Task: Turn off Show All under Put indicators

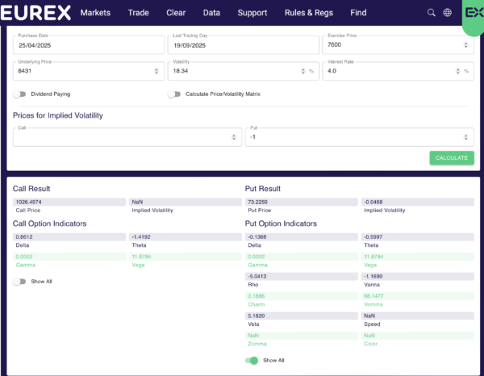Action: point(252,360)
